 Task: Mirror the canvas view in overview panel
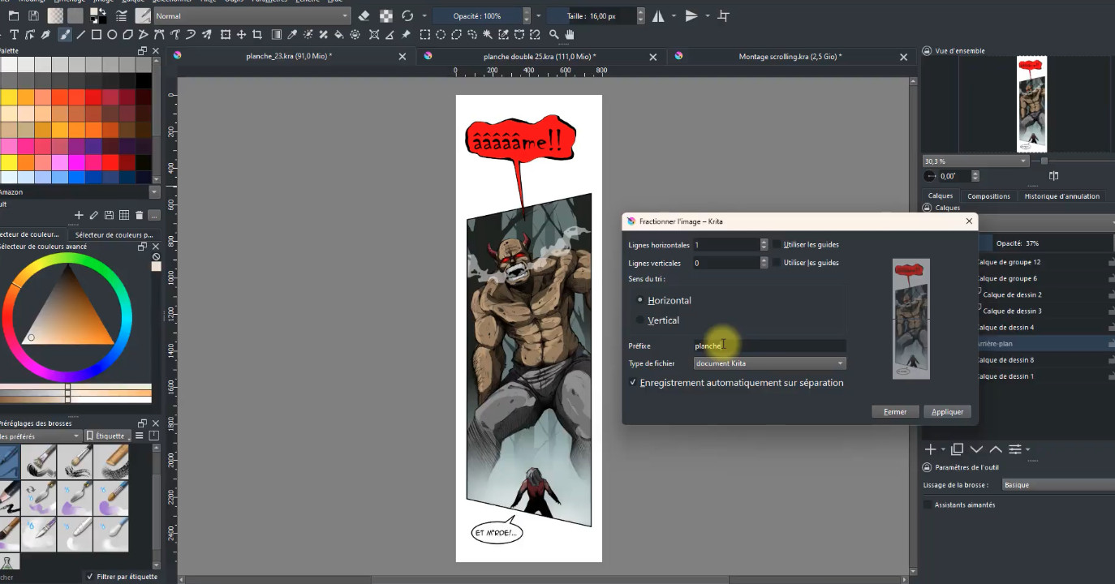click(1054, 176)
